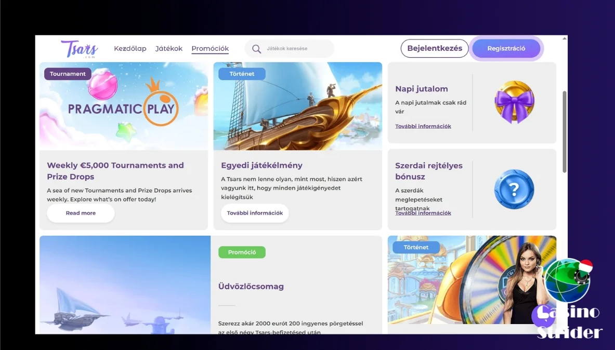Click the Egyedi játékélmény heading

point(261,166)
